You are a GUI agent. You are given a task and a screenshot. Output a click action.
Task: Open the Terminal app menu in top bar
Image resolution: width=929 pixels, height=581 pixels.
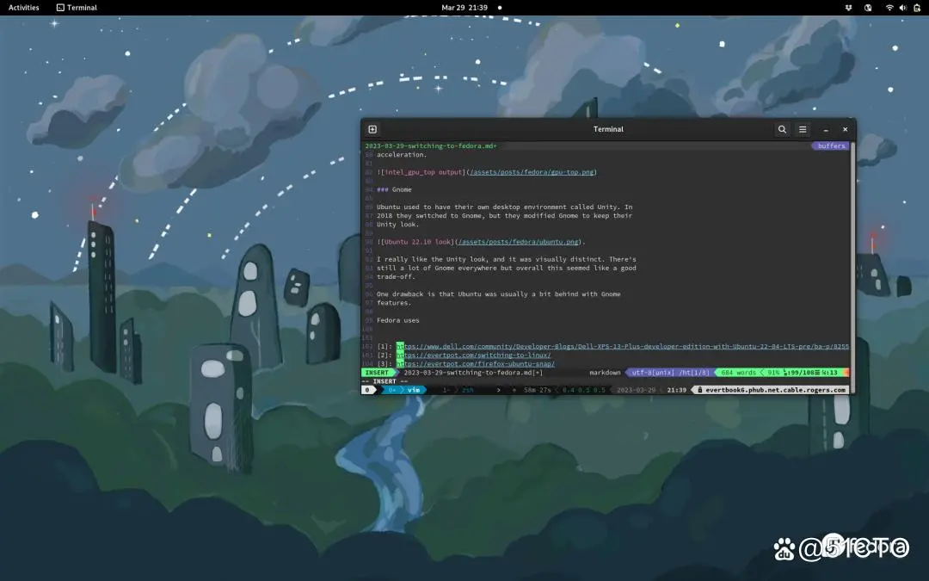click(x=77, y=8)
